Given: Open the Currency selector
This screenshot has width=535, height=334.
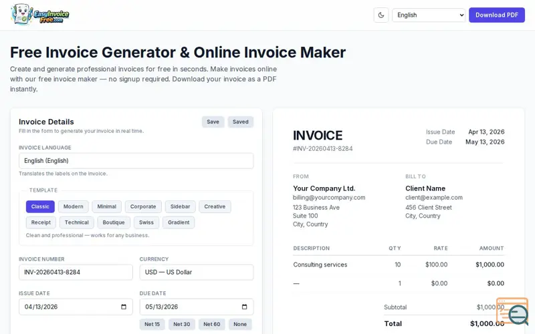Looking at the screenshot, I should pyautogui.click(x=197, y=273).
